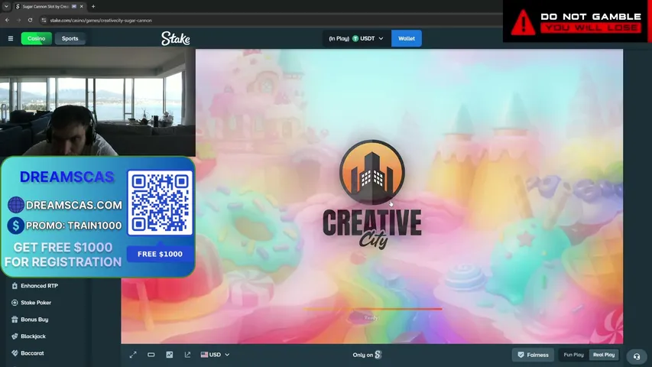
Task: Click the Only on Stake badge
Action: (367, 355)
